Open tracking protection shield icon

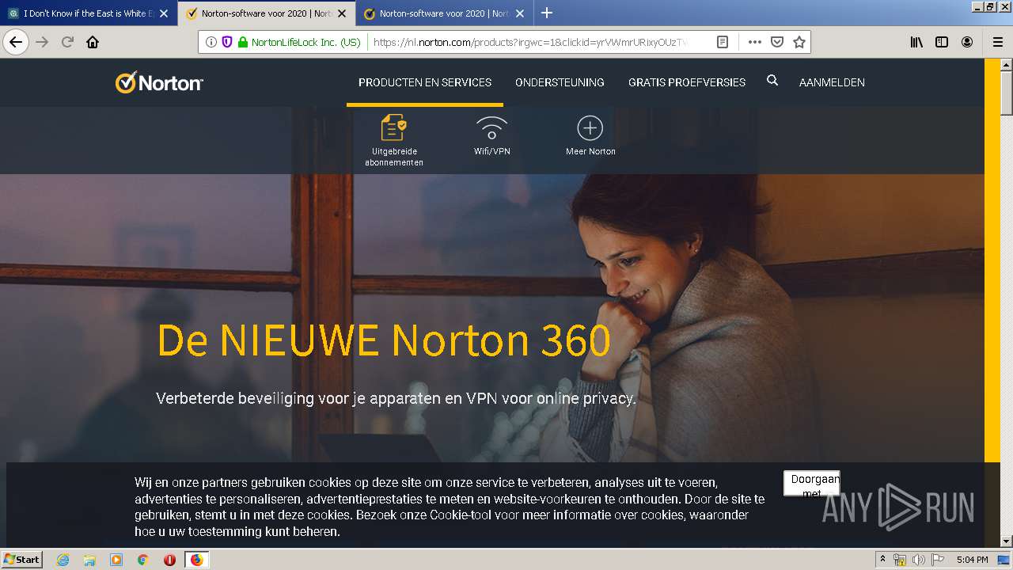click(227, 42)
